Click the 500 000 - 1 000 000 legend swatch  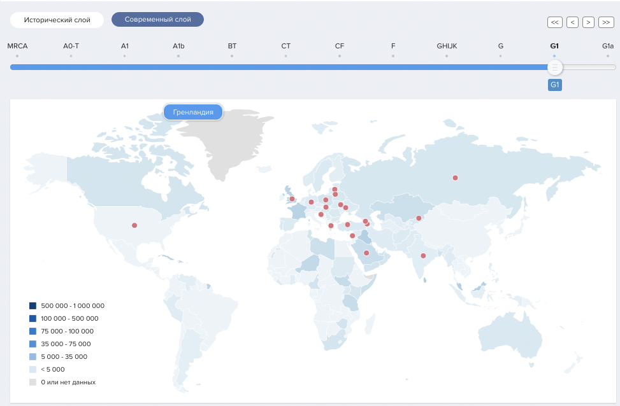32,305
